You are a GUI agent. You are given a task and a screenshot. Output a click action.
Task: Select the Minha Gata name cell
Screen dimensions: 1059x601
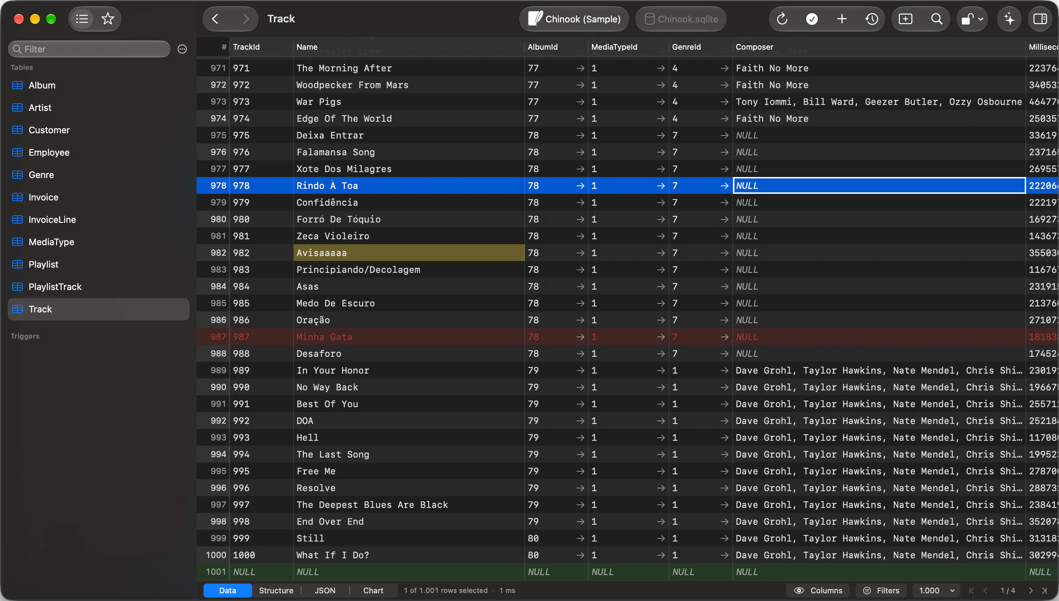tap(409, 337)
